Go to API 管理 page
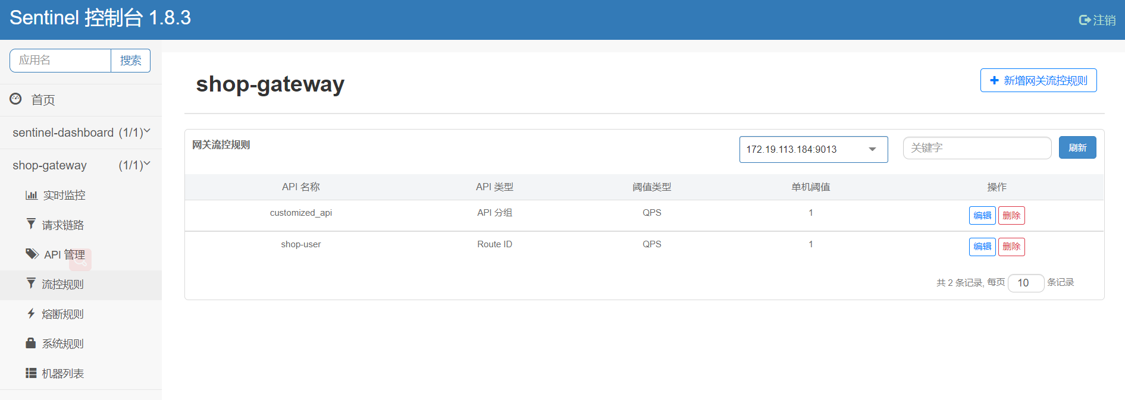This screenshot has width=1125, height=400. [x=81, y=254]
